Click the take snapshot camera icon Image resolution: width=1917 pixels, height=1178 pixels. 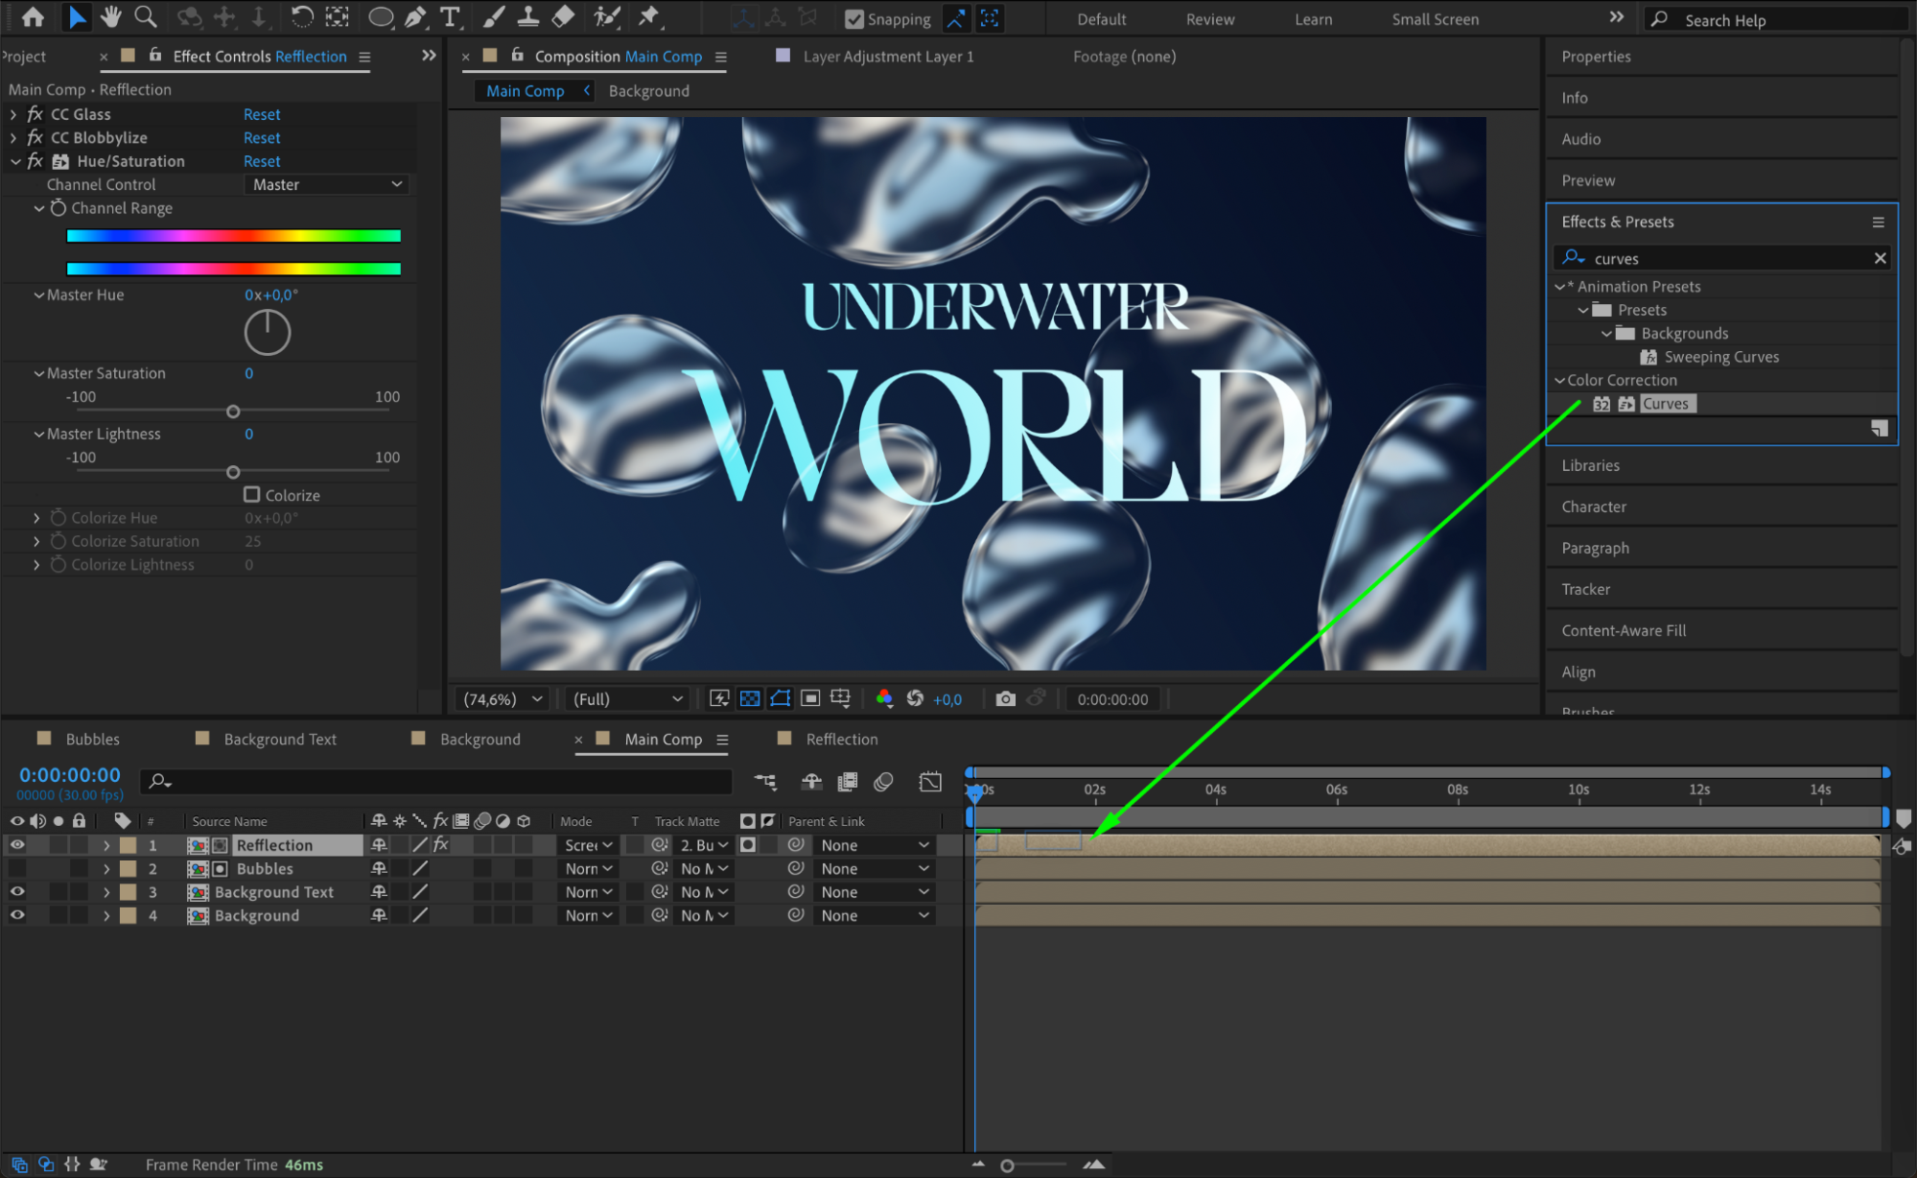pyautogui.click(x=1005, y=698)
